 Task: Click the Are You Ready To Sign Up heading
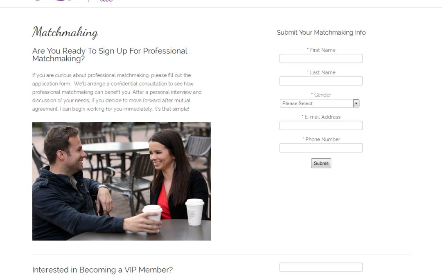click(110, 55)
